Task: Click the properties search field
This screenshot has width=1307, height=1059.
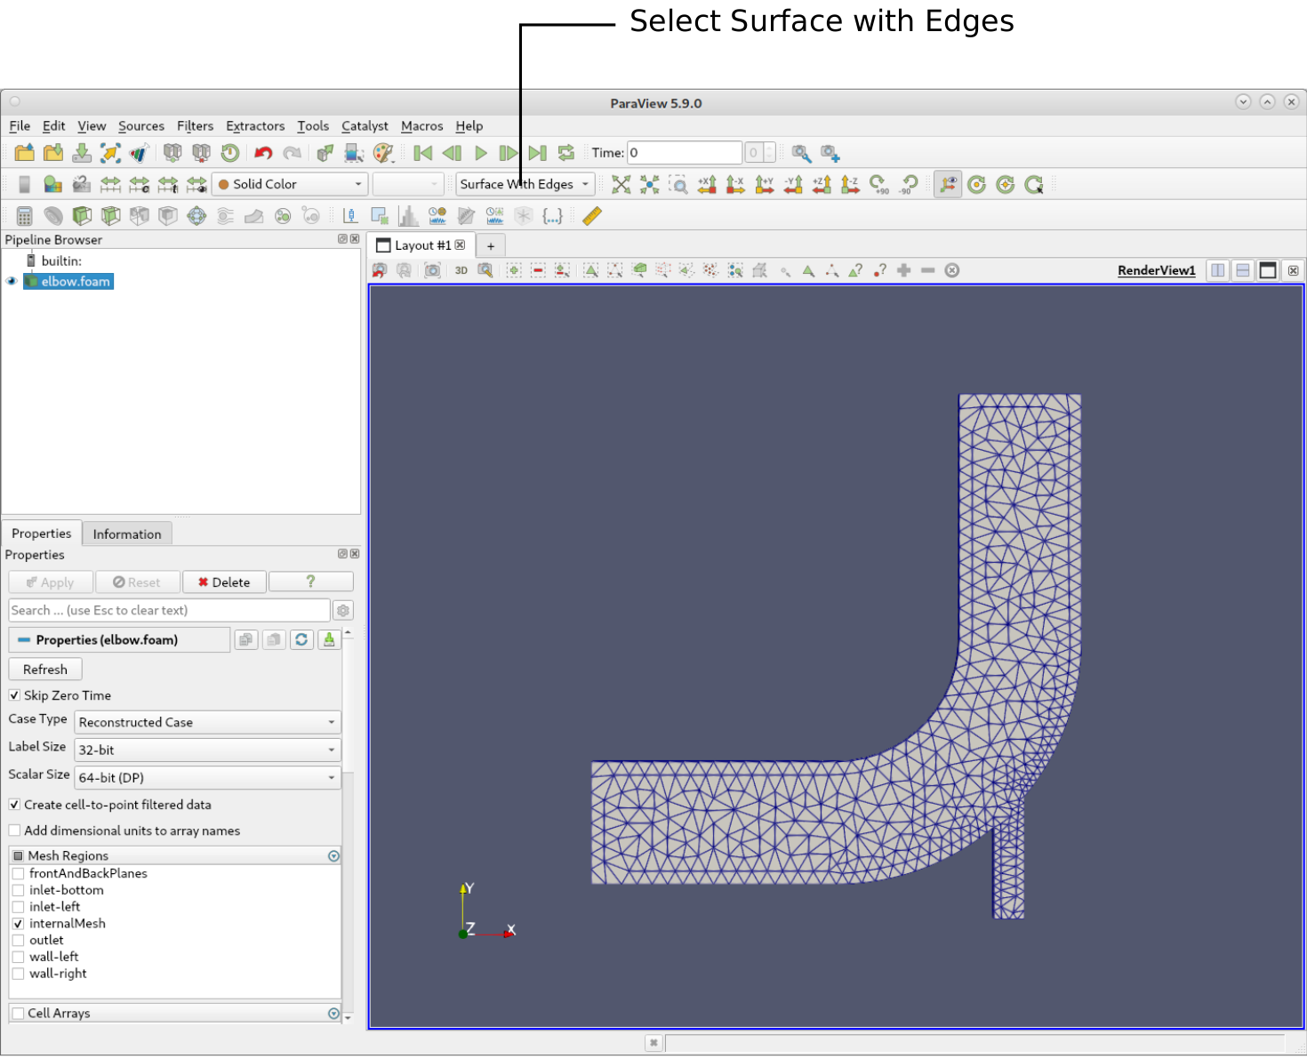Action: click(169, 611)
